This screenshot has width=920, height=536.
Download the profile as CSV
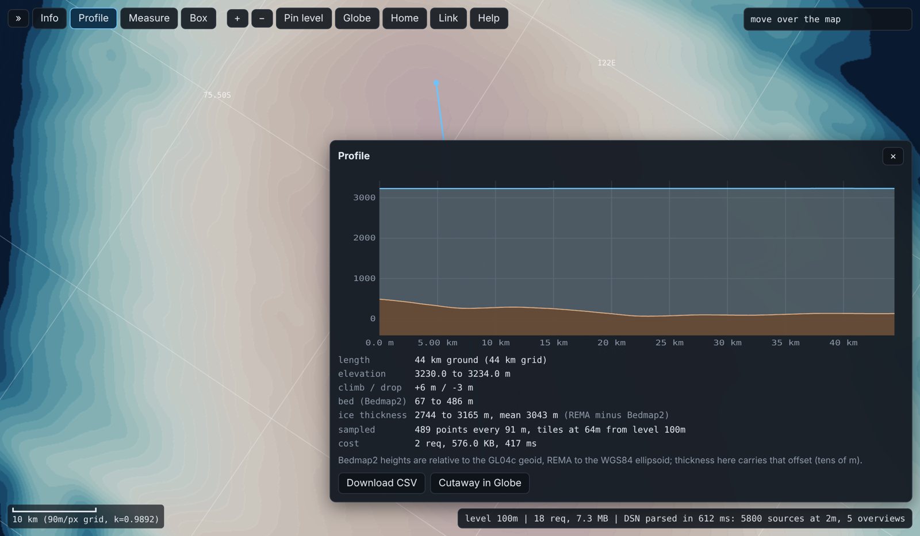click(382, 483)
